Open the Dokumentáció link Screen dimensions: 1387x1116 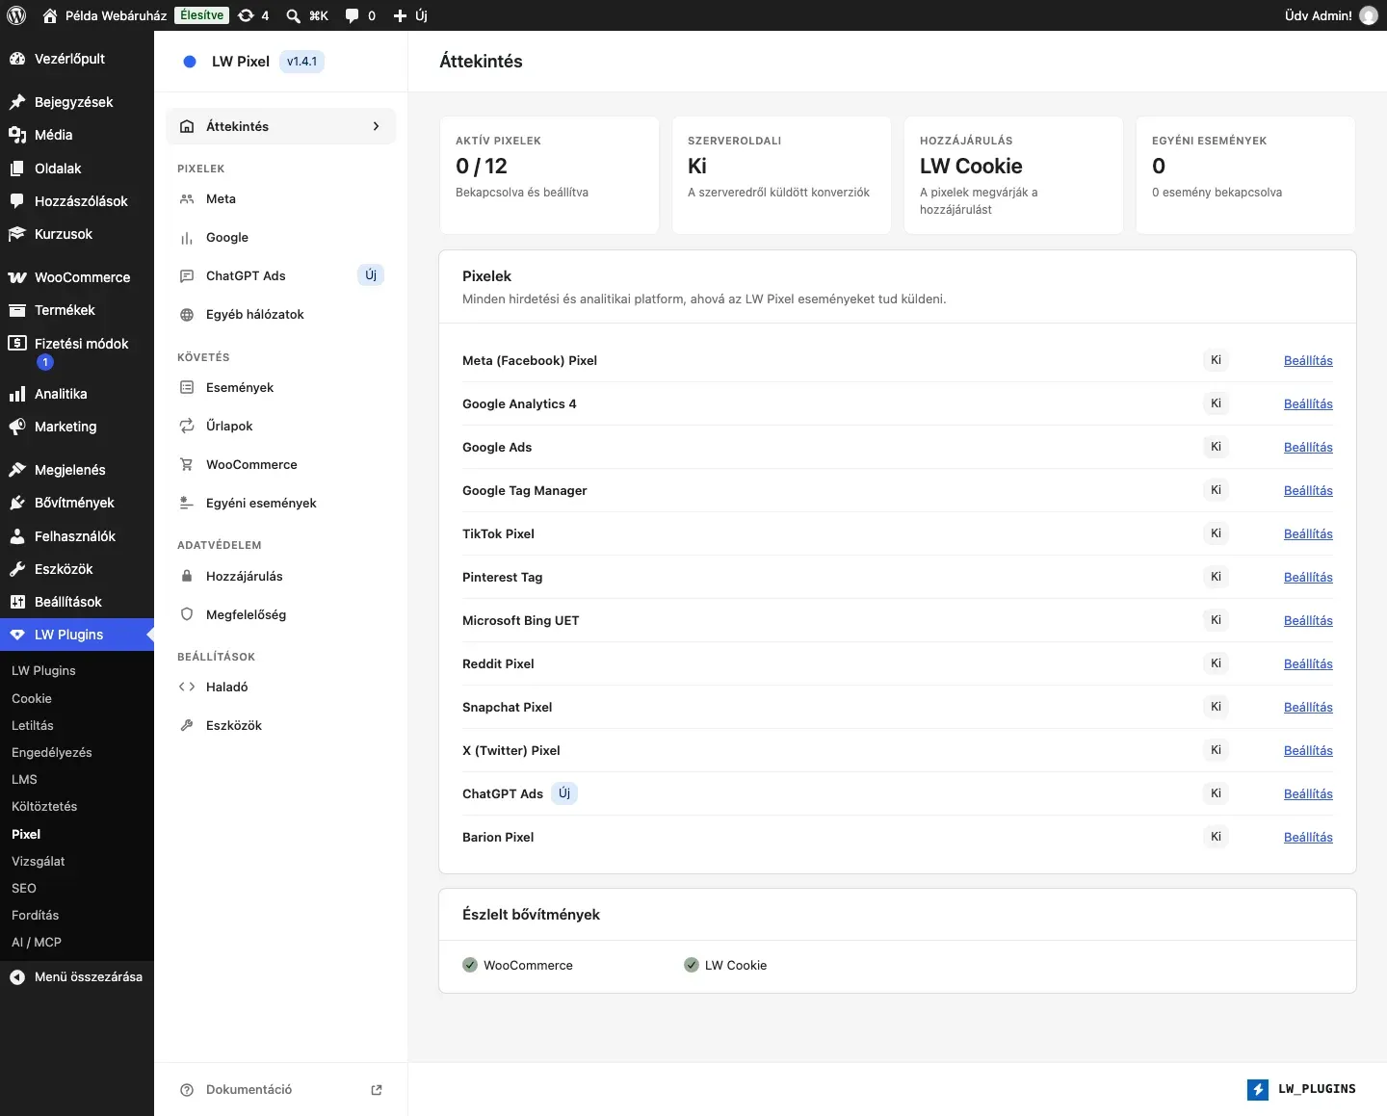tap(249, 1090)
